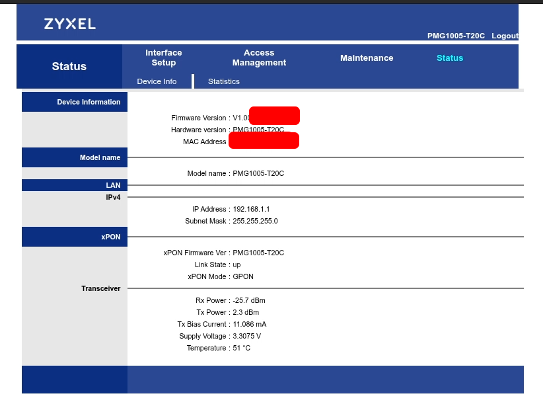Click the Subnet Mask label
Screen dimensions: 543x410
coord(205,221)
